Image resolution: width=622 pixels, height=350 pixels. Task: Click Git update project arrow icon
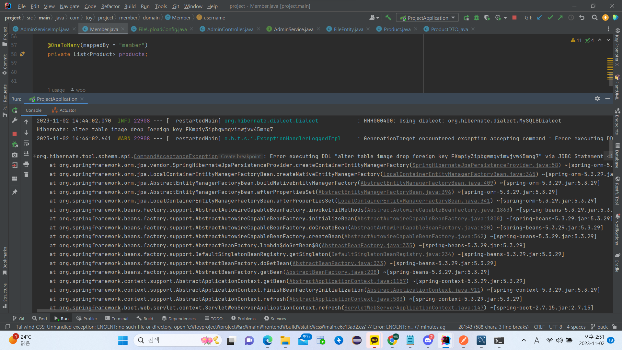tap(539, 18)
